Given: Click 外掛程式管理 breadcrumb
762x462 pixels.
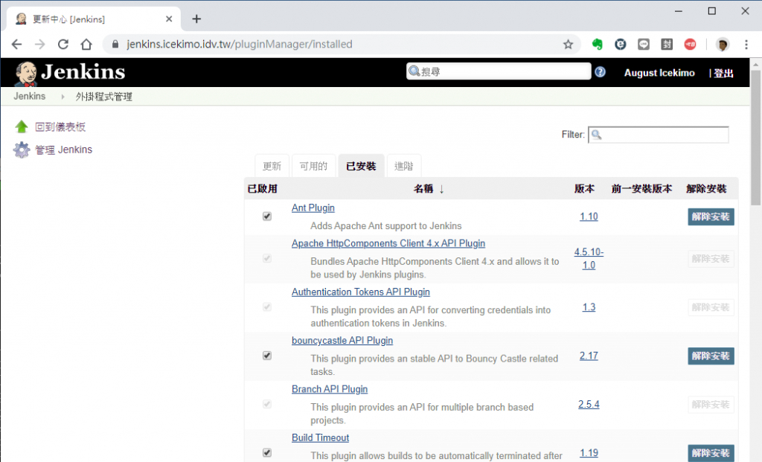Looking at the screenshot, I should 104,97.
